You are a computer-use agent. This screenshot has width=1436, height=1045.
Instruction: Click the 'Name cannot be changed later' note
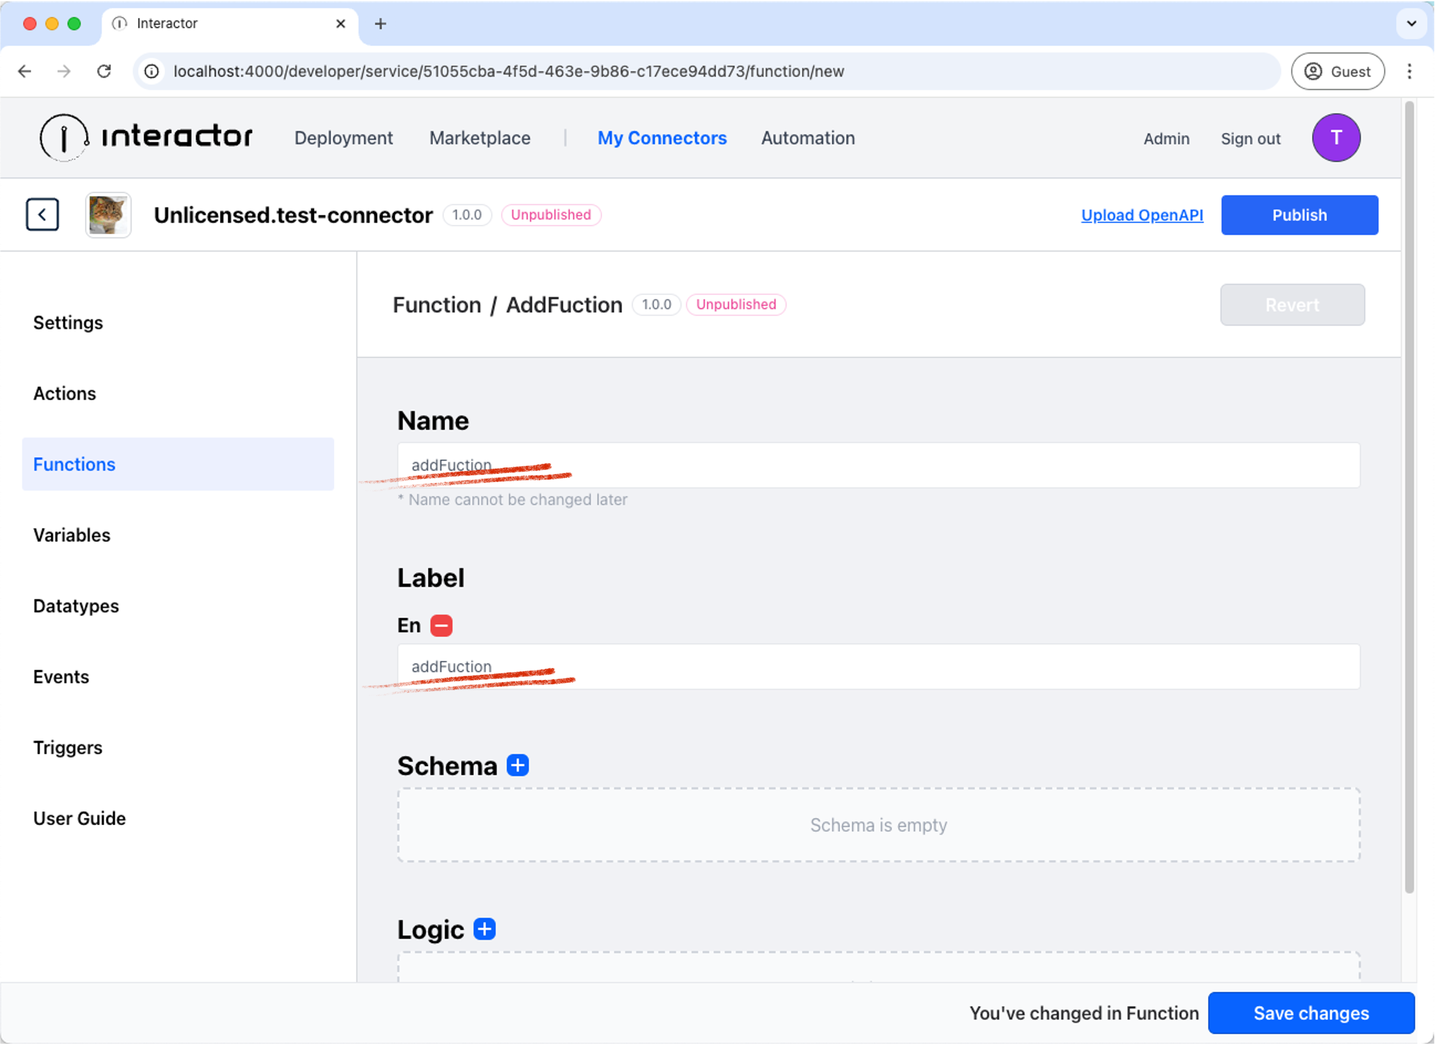(512, 499)
